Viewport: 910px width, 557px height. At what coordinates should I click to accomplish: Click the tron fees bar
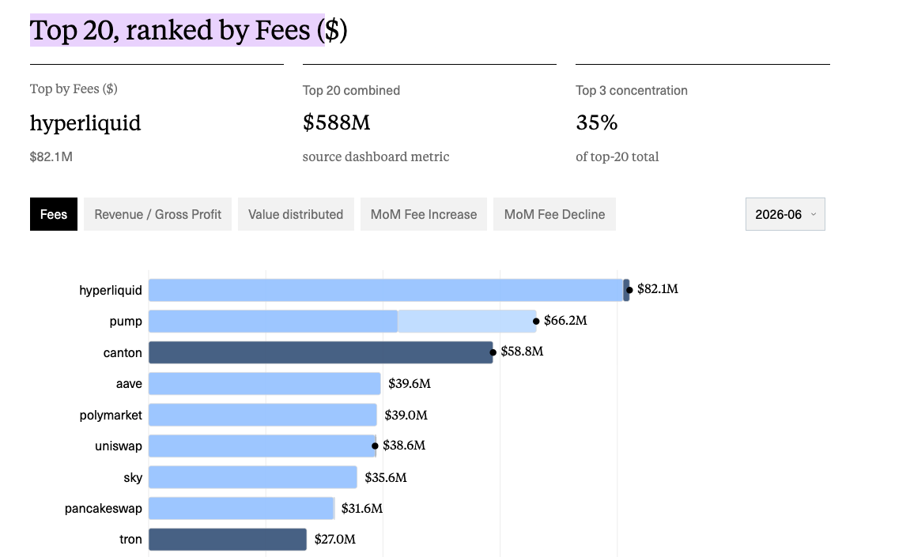click(228, 539)
